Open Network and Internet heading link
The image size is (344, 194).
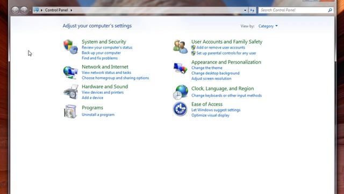pyautogui.click(x=105, y=67)
